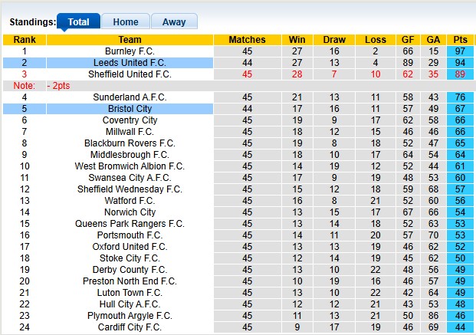
Task: Open Leeds United F.C. team page
Action: pyautogui.click(x=130, y=63)
